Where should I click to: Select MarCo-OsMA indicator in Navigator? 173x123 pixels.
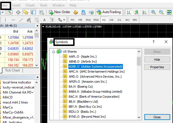[x=13, y=112]
